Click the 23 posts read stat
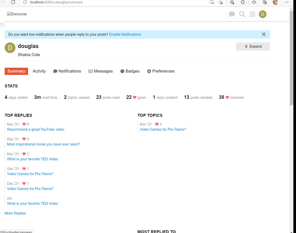The width and height of the screenshot is (296, 233). 108,97
